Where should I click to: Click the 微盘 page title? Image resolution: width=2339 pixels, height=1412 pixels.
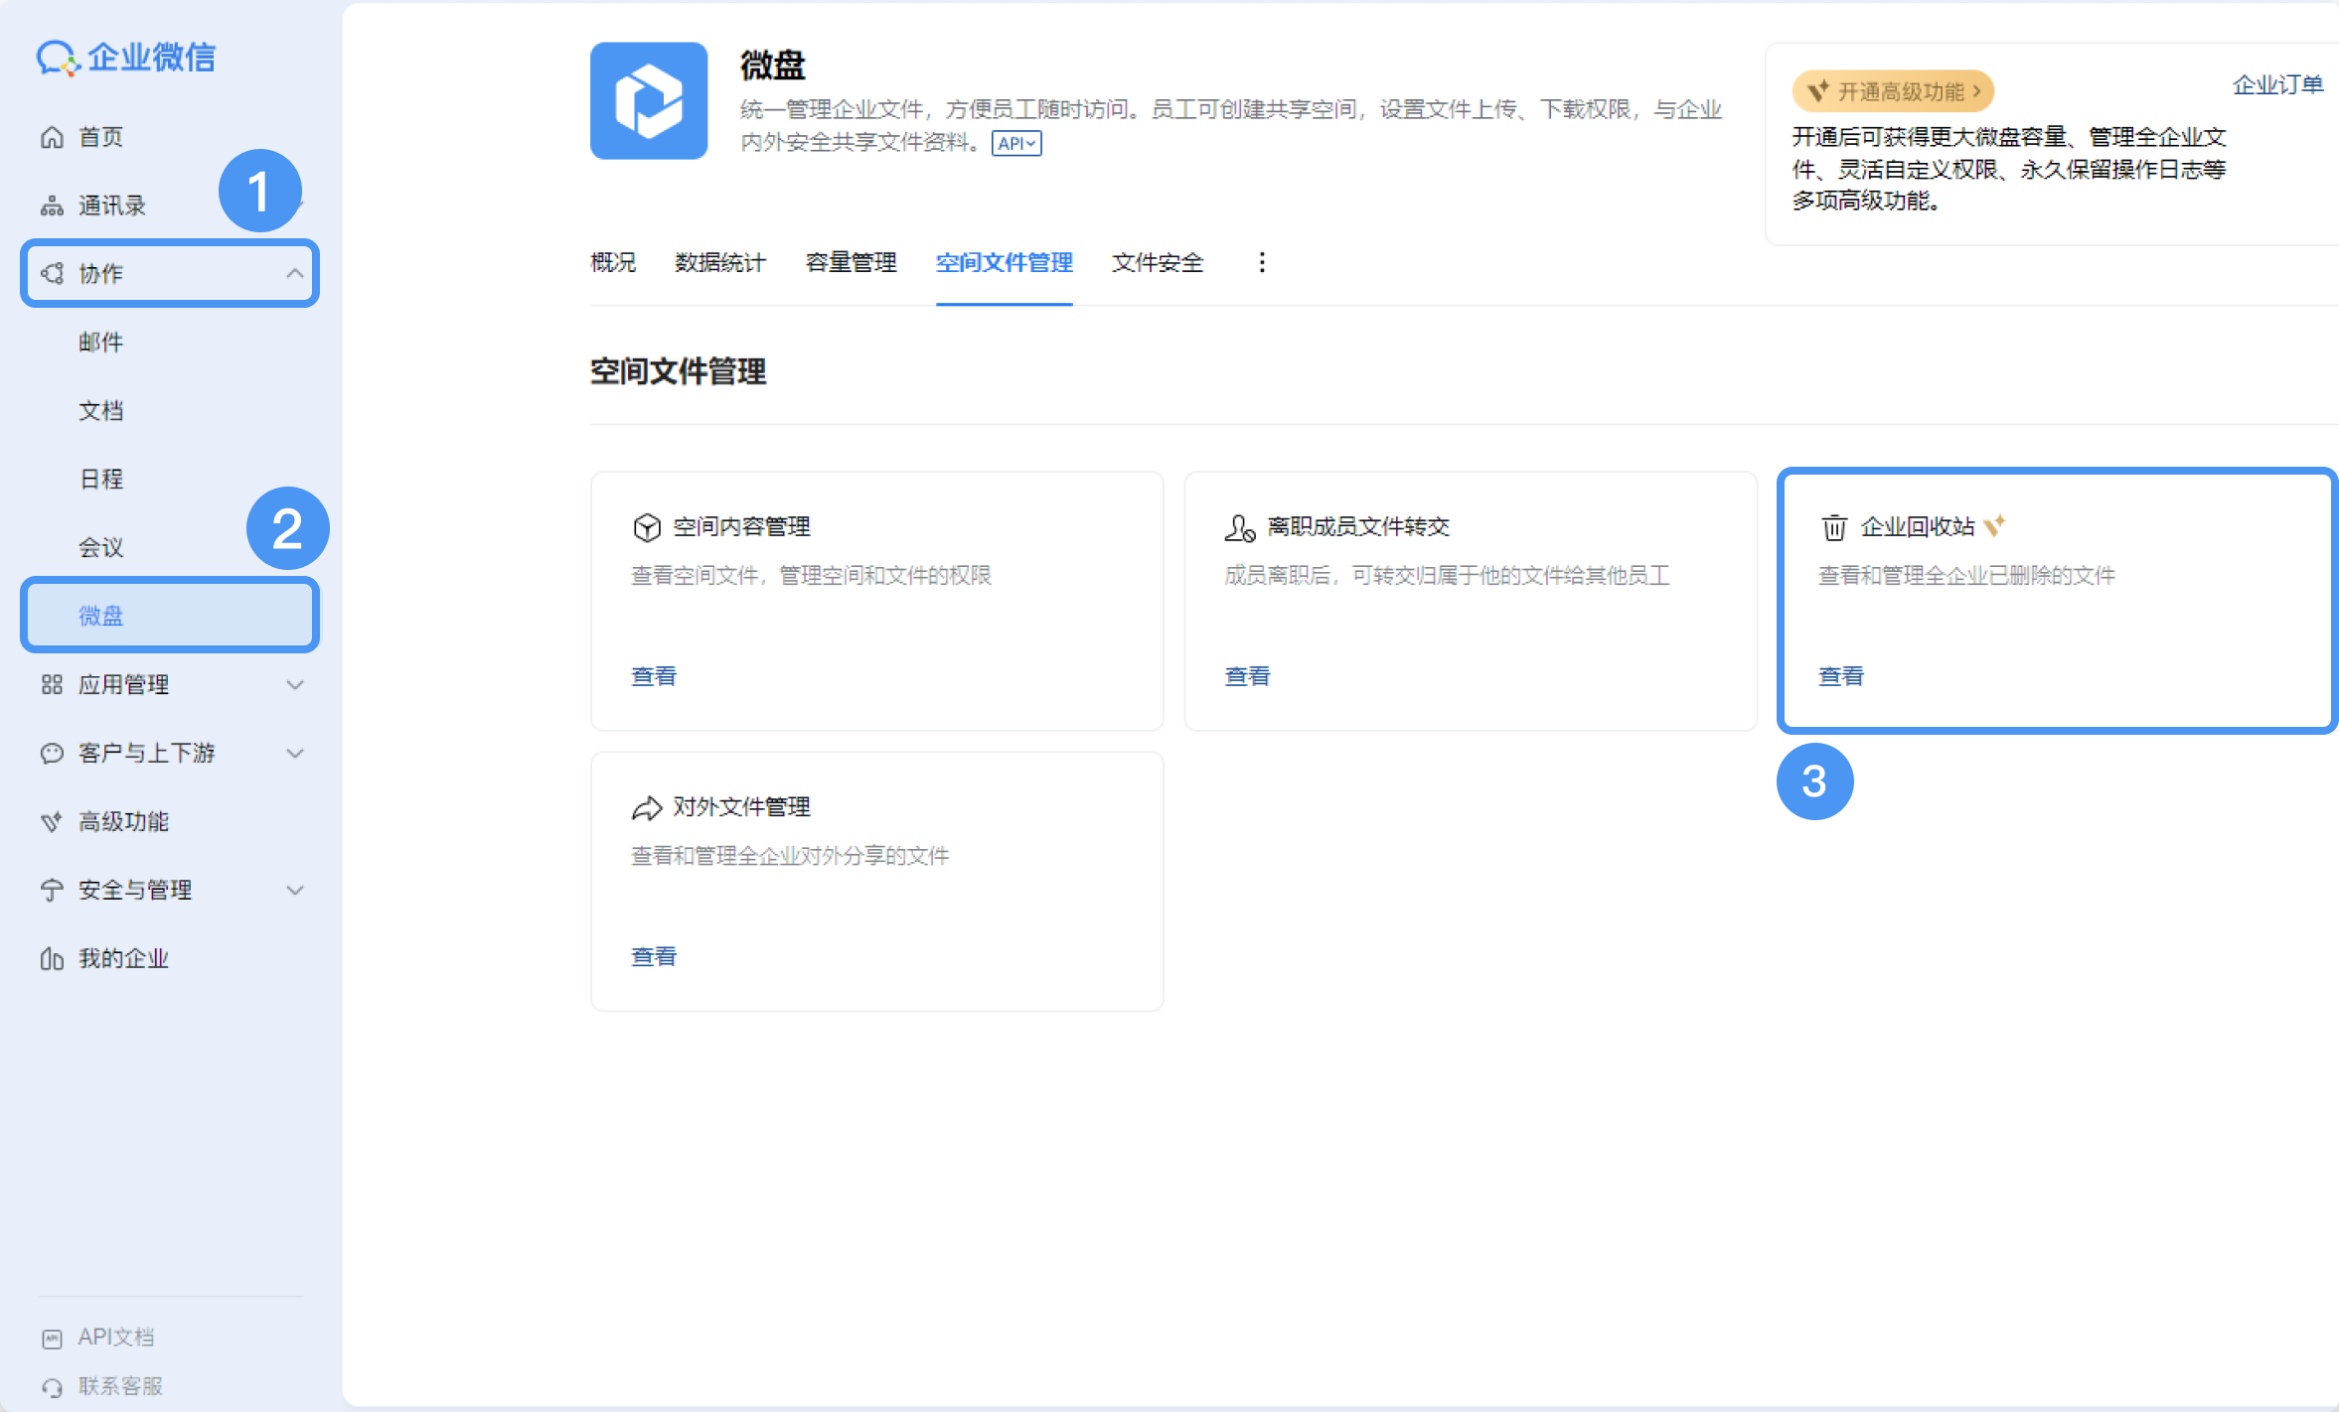coord(773,66)
